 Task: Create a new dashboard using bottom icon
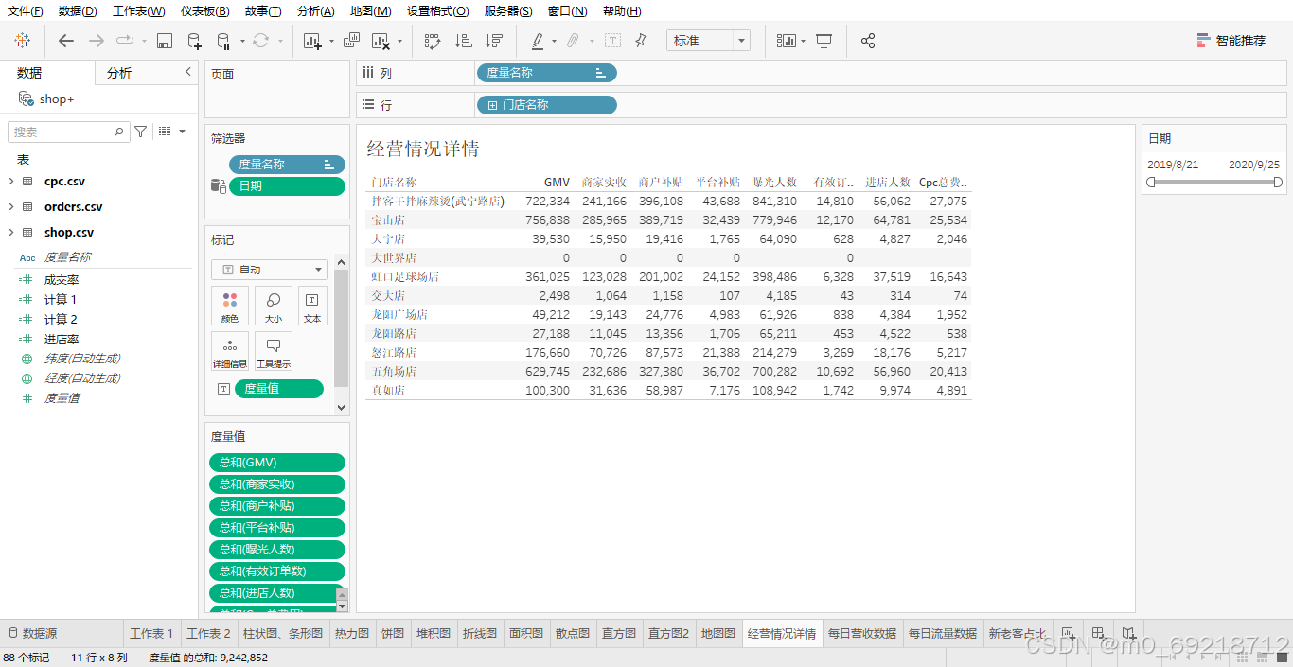pos(1098,632)
